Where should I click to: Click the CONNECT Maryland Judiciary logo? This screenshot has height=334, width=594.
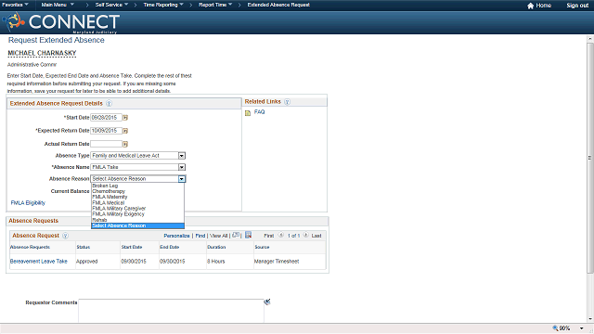click(61, 22)
